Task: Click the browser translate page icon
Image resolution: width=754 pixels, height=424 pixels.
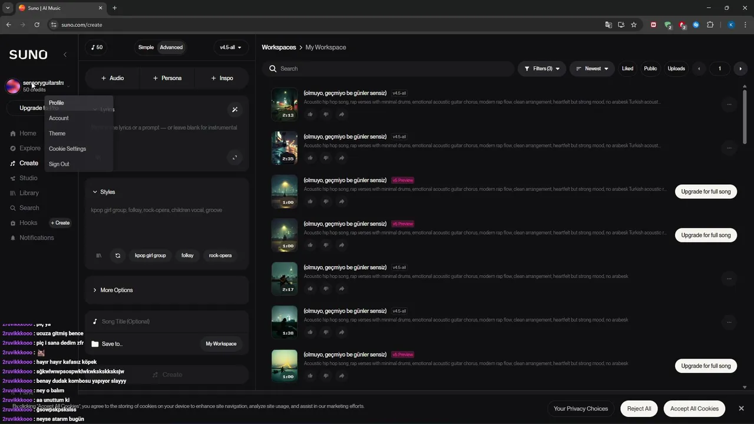Action: (x=609, y=25)
